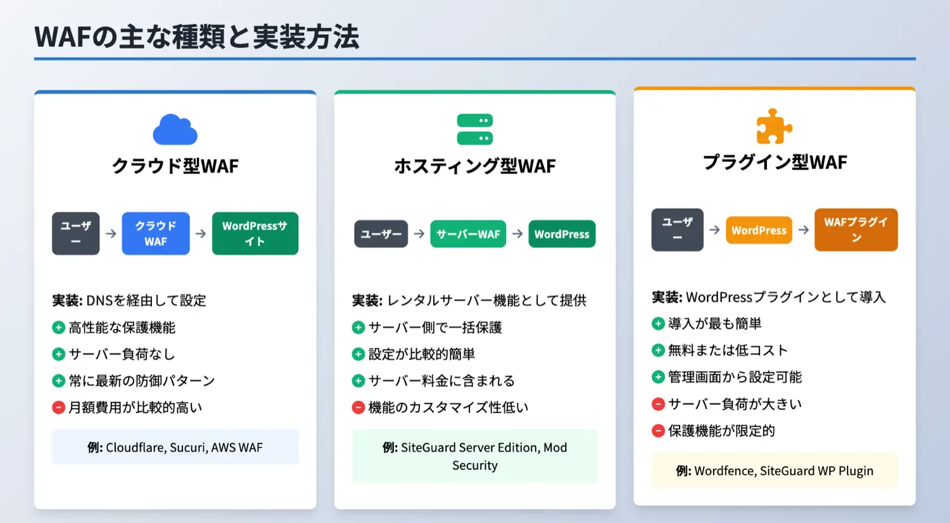Click the example box SiteGuard Server Edition, Mod Security
This screenshot has width=950, height=523.
[475, 456]
